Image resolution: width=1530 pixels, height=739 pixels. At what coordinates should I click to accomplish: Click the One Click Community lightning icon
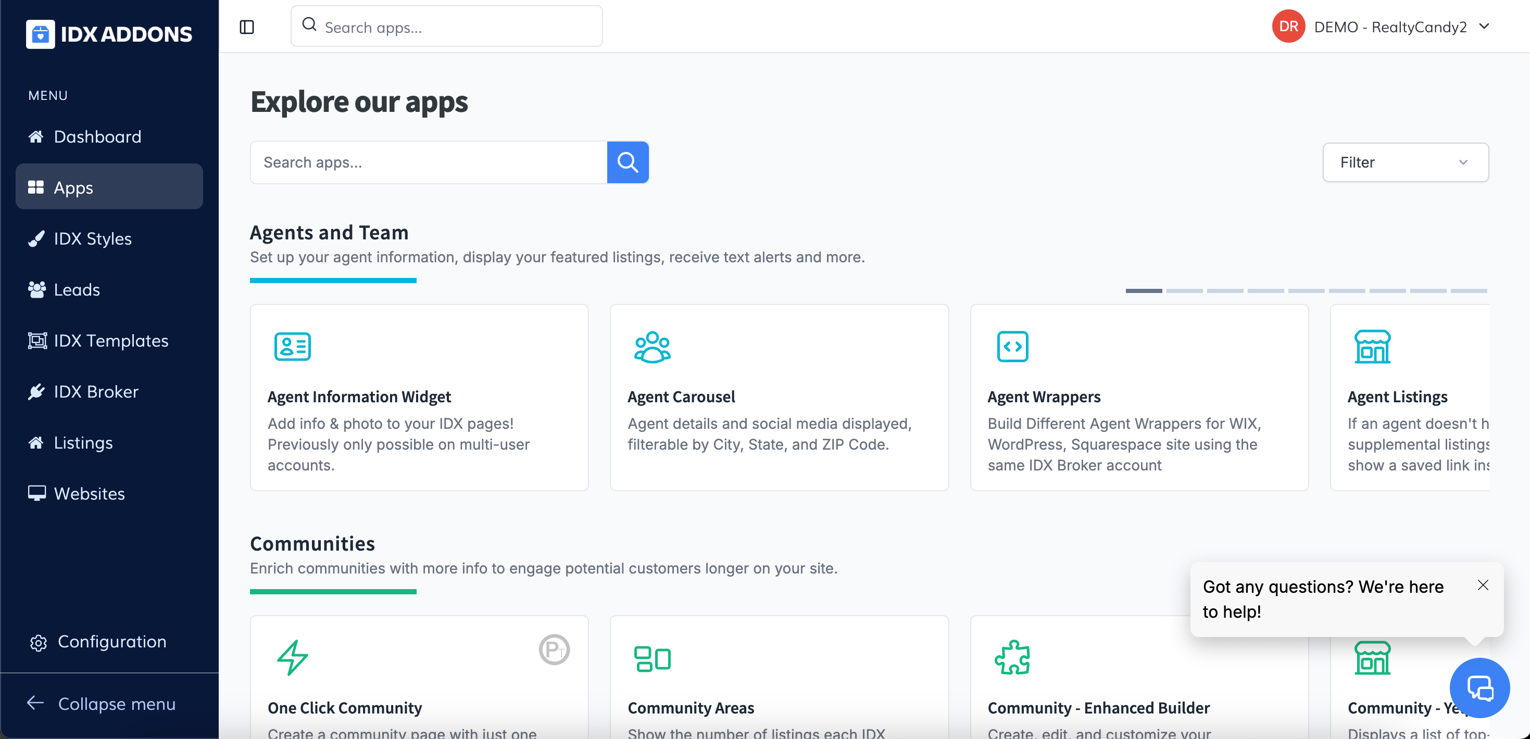click(292, 657)
